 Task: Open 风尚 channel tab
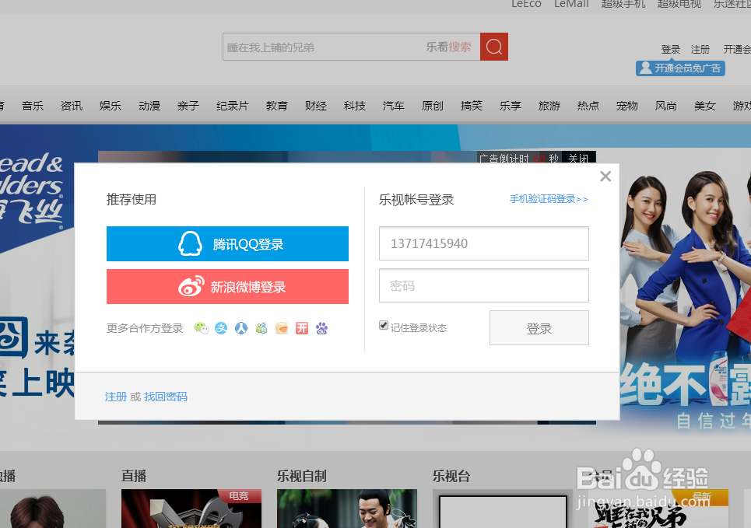click(665, 106)
